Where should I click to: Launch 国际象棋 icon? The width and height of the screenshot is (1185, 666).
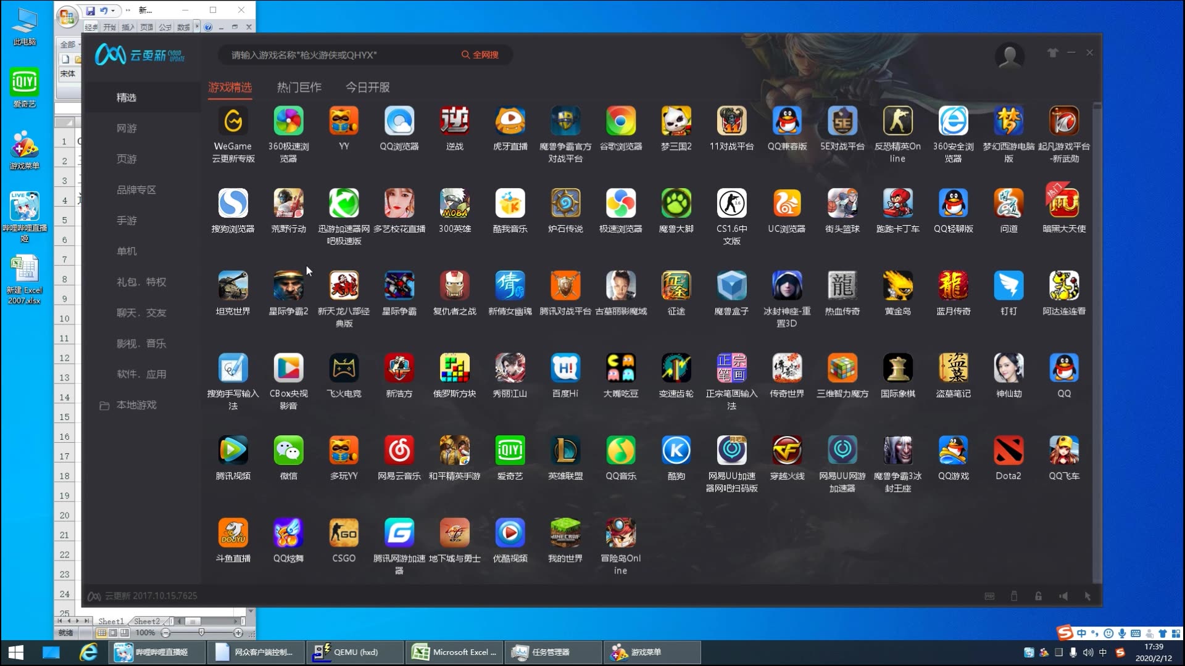click(x=898, y=368)
